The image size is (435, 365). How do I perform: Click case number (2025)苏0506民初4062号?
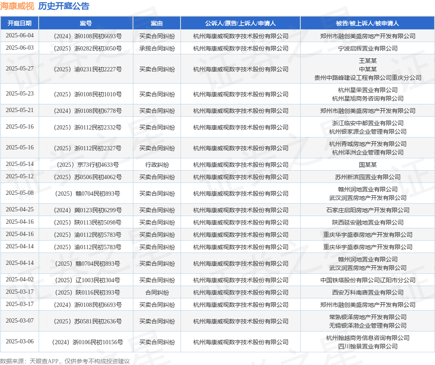(x=88, y=177)
